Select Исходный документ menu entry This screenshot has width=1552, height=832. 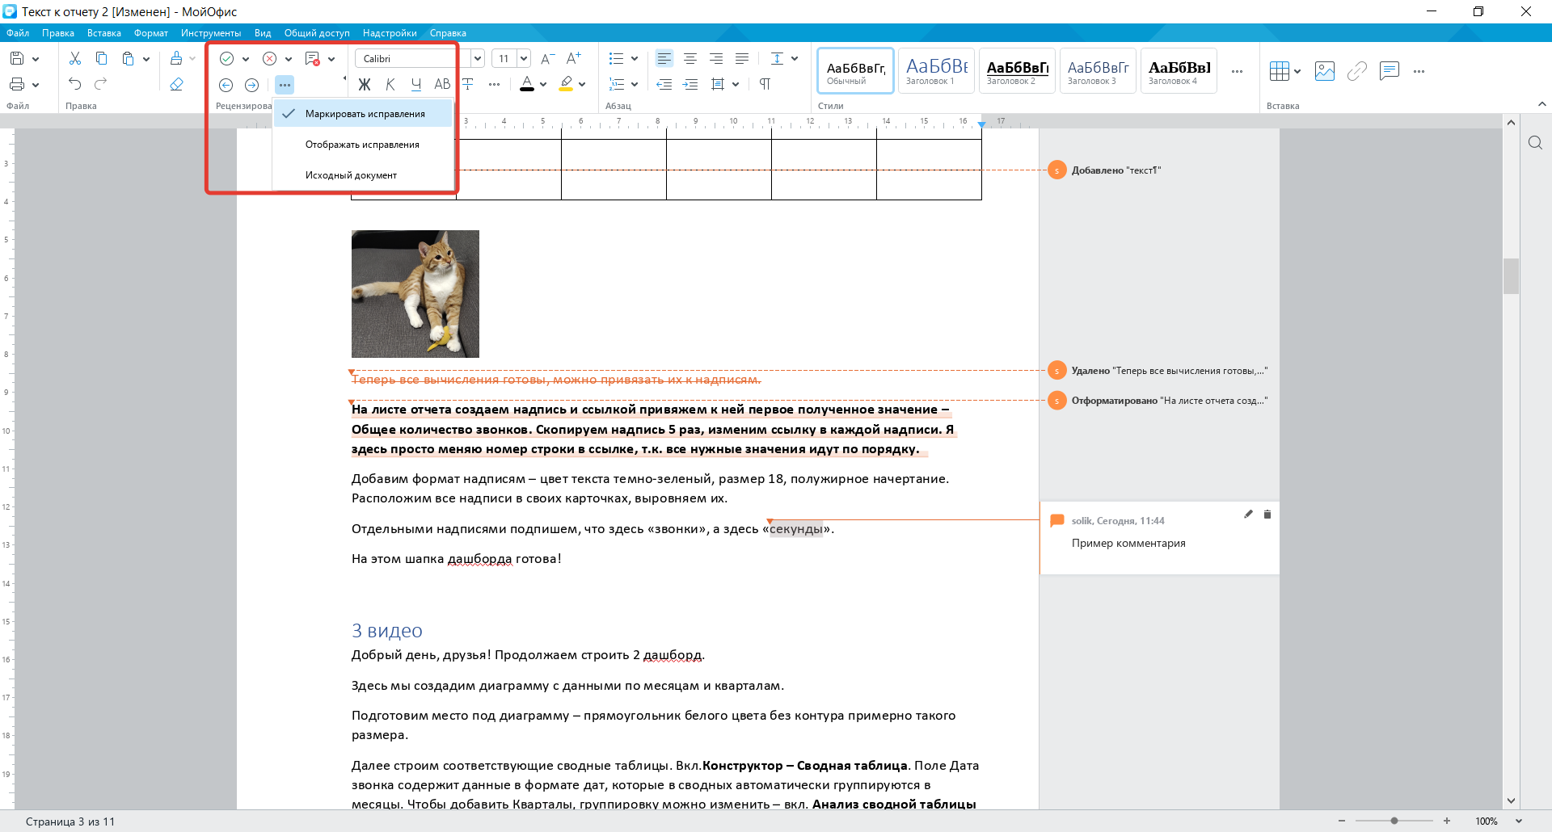pos(363,175)
